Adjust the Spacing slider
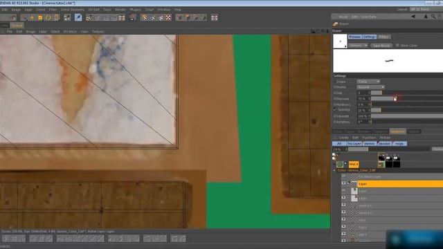Image resolution: width=443 pixels, height=249 pixels. coord(407,110)
